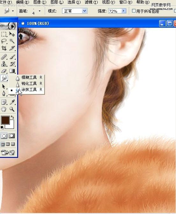Select the Clone Stamp tool
176x214 pixels.
click(x=4, y=64)
